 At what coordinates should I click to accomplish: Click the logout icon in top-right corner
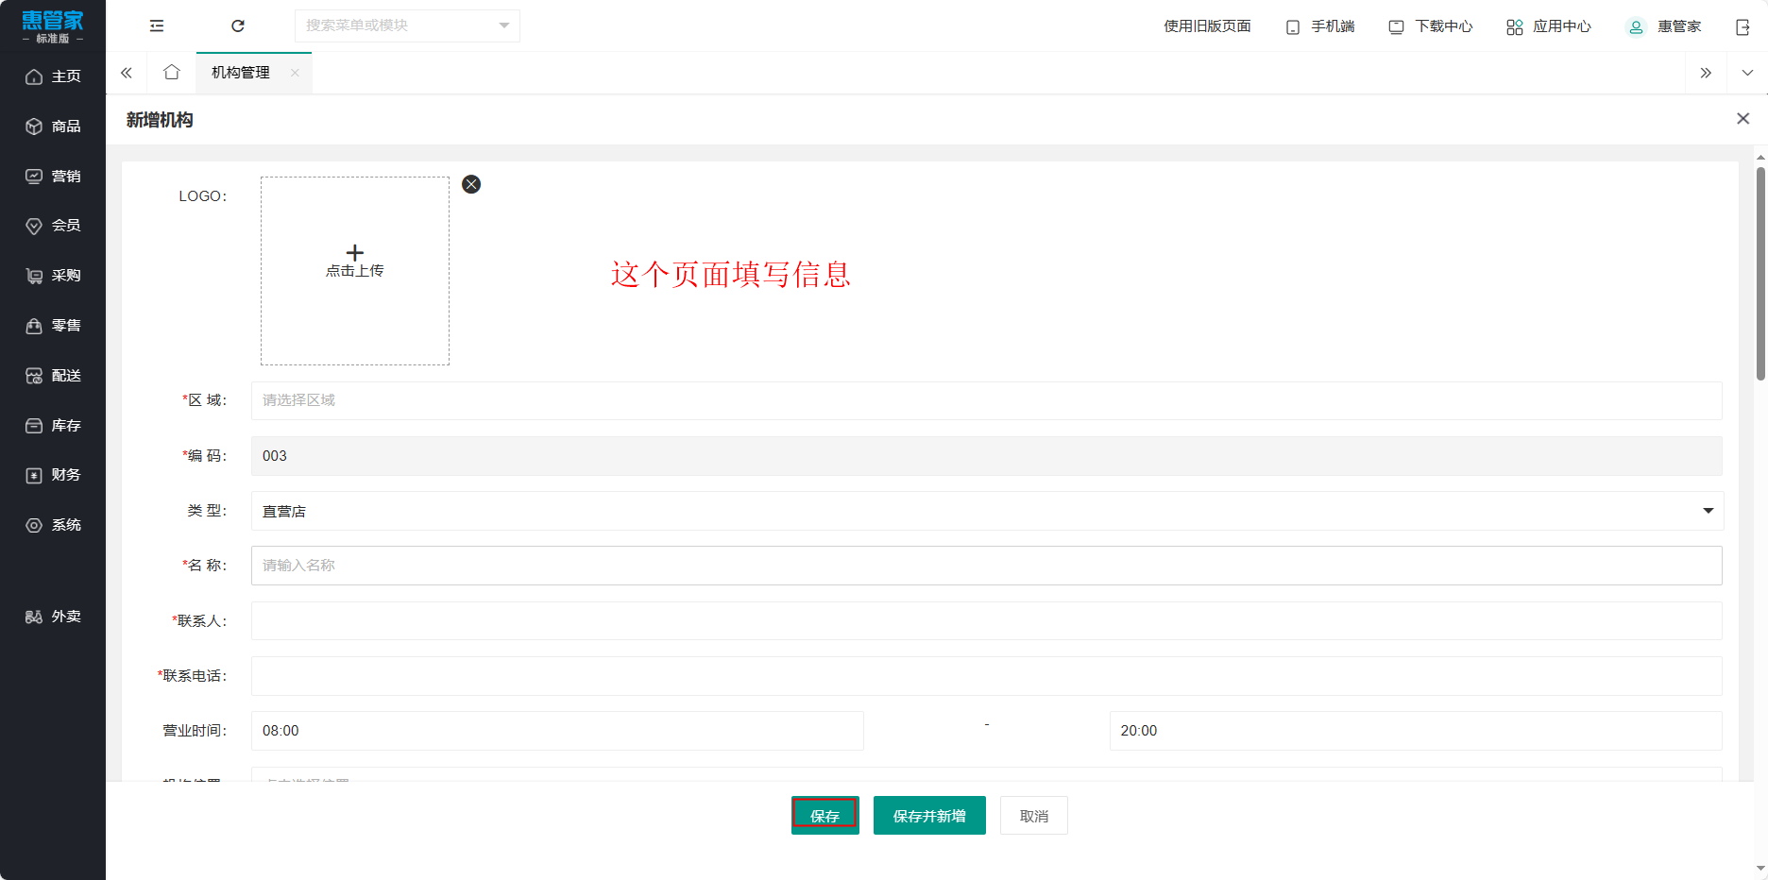1742,26
